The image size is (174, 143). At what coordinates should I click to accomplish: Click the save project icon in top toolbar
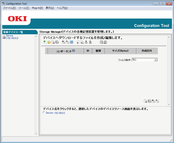coord(53,42)
